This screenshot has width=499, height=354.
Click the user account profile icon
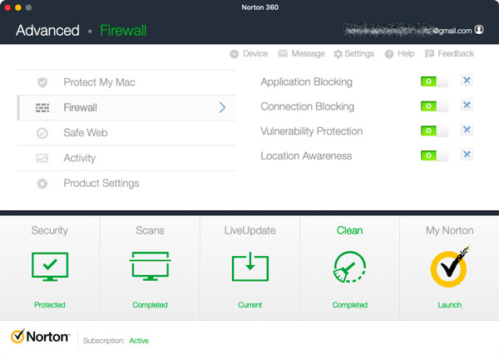coord(479,30)
